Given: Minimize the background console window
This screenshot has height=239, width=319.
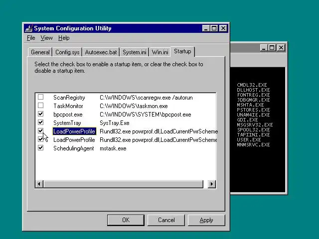Looking at the screenshot, I should click(264, 48).
